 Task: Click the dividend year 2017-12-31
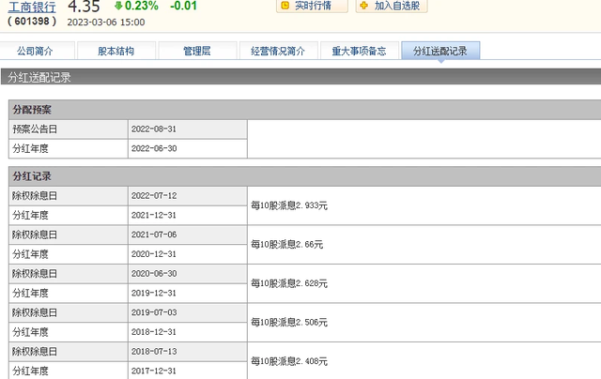tap(154, 371)
